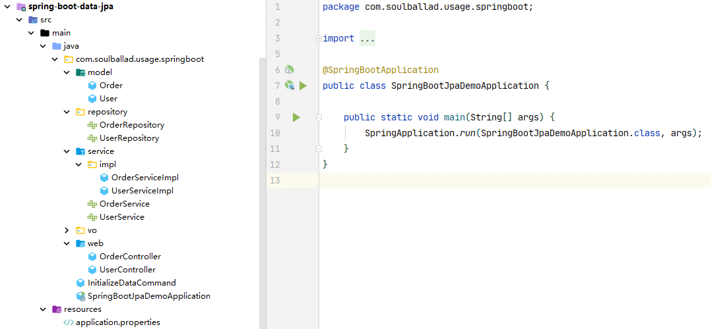Click the SpringBootJpaDemoApplication class icon in the tree

pyautogui.click(x=80, y=296)
